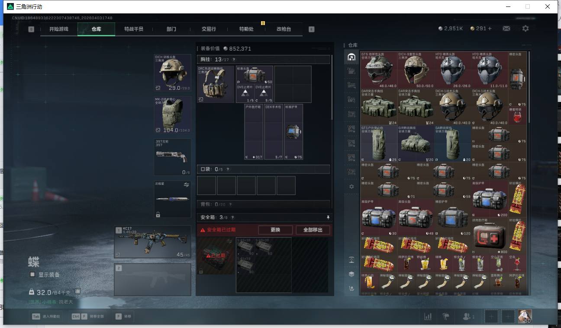Toggle the pin icon on 安全箱 header
The image size is (561, 328).
click(x=328, y=217)
